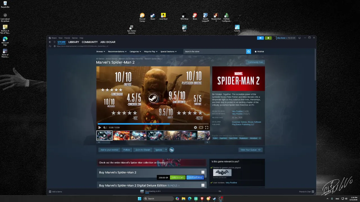Click the store search magnifier button
The image size is (360, 202).
tap(249, 51)
